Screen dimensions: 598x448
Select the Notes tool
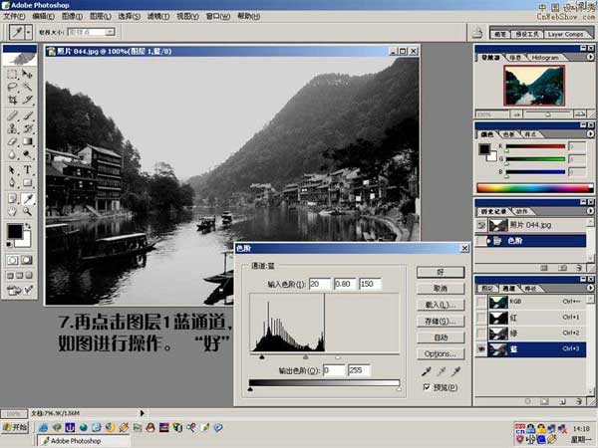point(12,198)
